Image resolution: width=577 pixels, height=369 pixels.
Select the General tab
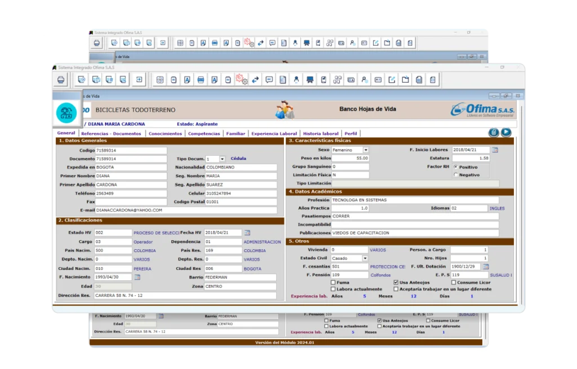click(x=66, y=133)
